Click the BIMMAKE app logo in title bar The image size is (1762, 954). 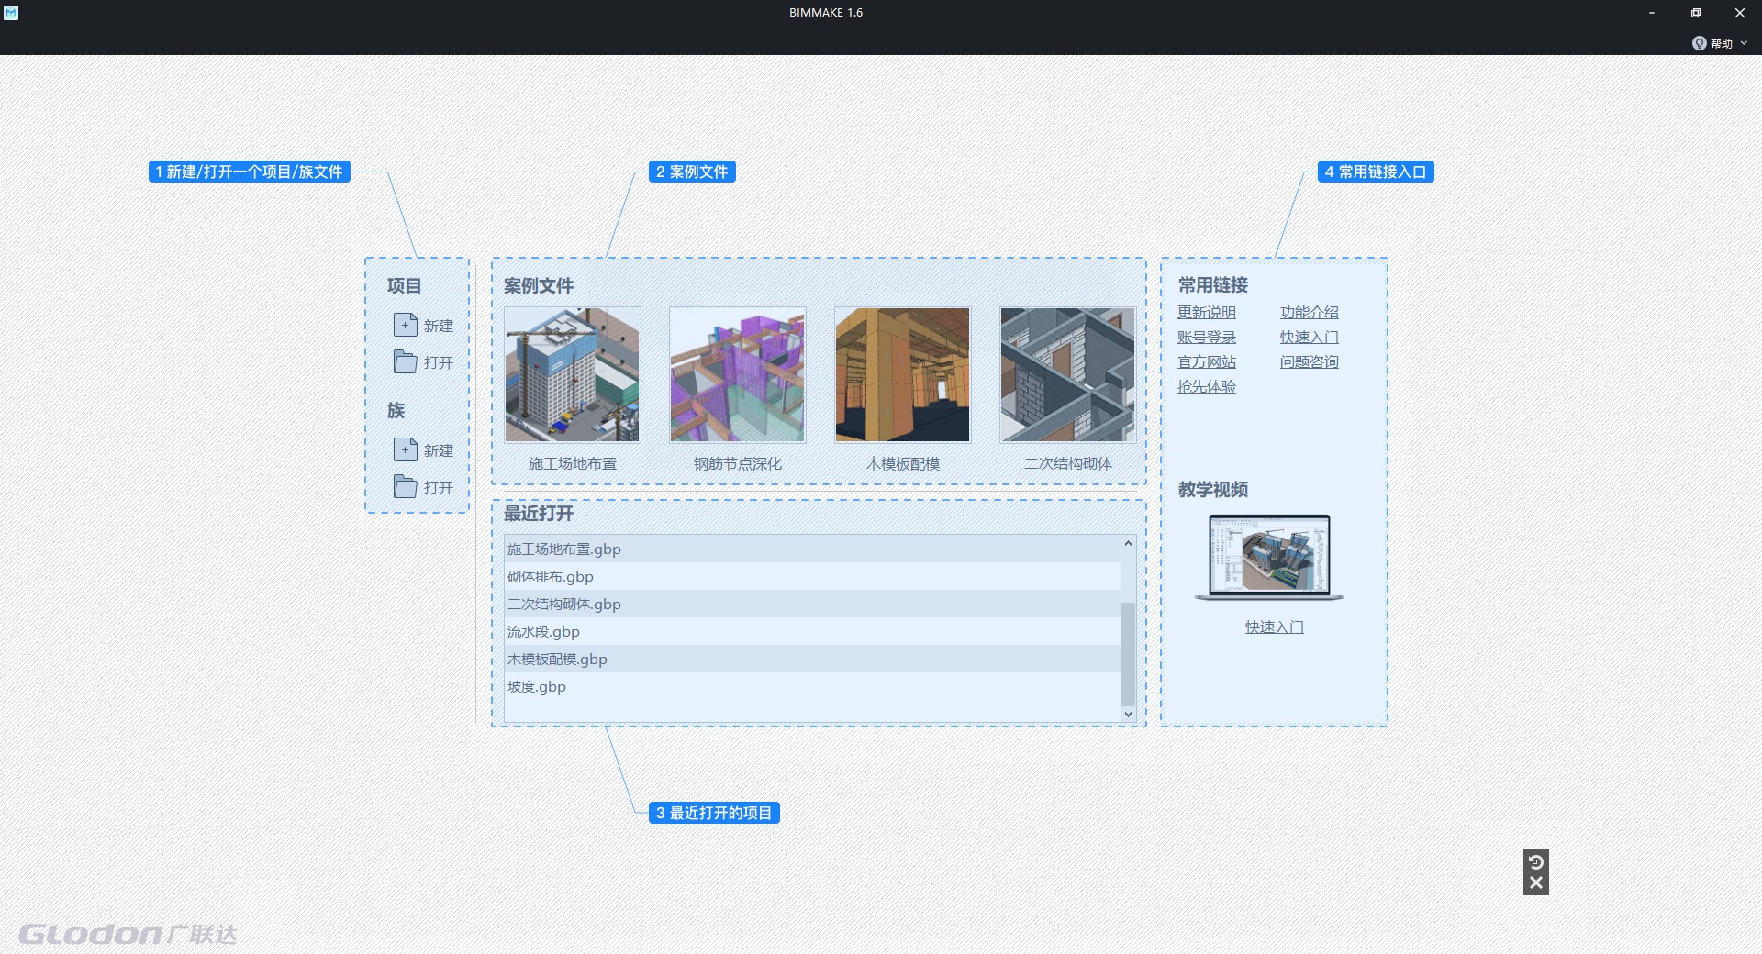(x=11, y=13)
